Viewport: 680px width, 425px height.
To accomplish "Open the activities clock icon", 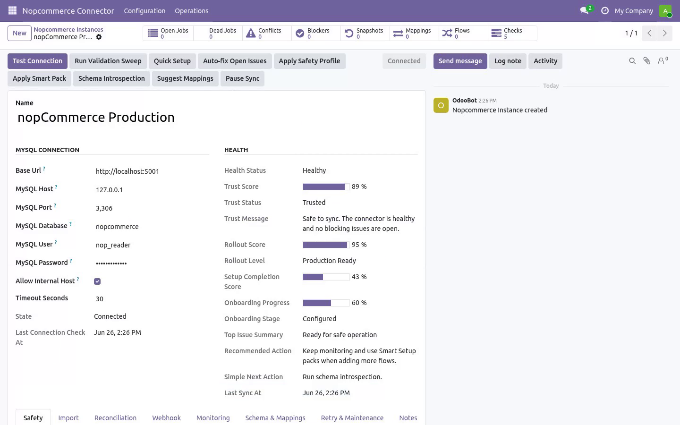I will coord(604,10).
